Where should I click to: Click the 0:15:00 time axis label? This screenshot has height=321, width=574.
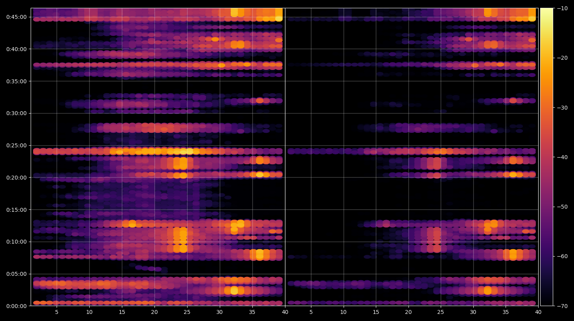(x=17, y=210)
